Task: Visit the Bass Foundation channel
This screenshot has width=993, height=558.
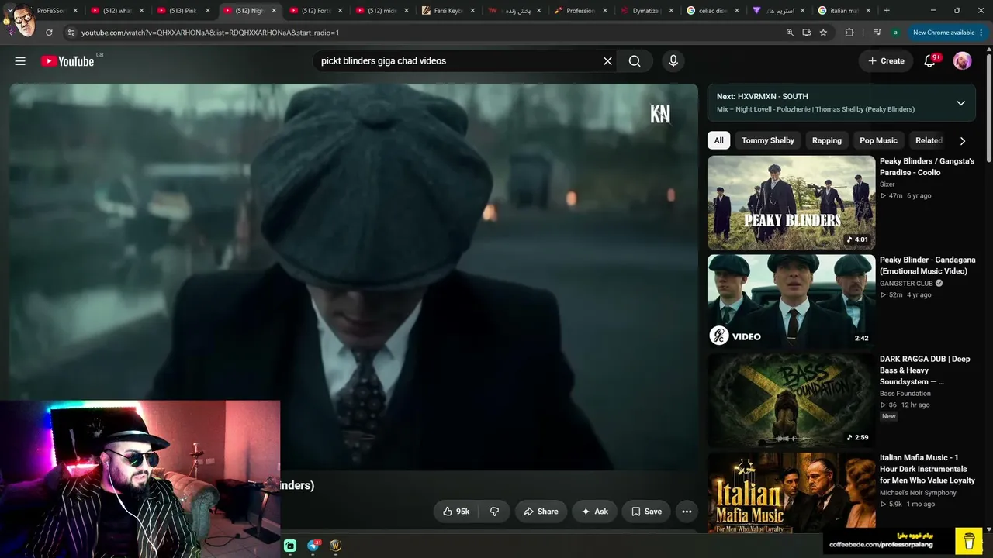Action: [x=905, y=394]
